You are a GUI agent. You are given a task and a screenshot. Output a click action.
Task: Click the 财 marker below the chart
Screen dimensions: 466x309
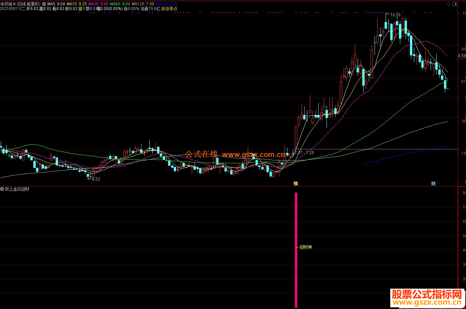click(x=433, y=183)
